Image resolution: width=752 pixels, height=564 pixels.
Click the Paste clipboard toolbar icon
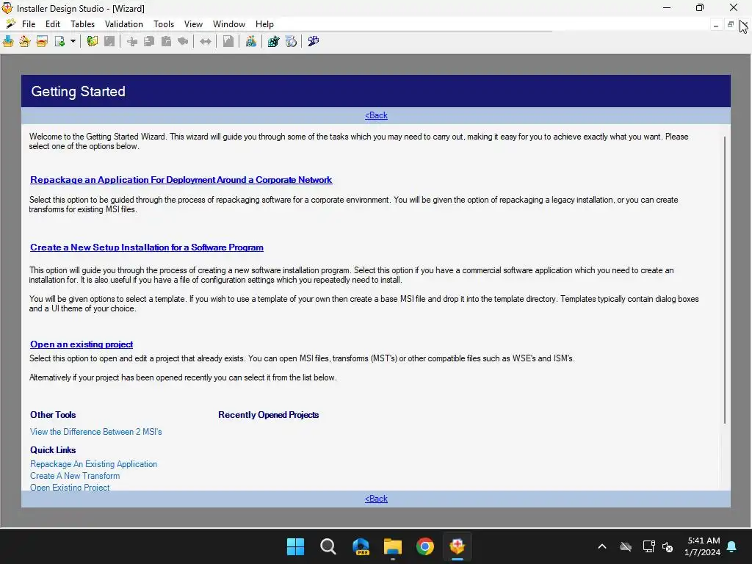coord(167,42)
